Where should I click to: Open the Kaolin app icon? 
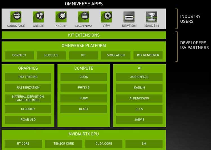click(61, 17)
